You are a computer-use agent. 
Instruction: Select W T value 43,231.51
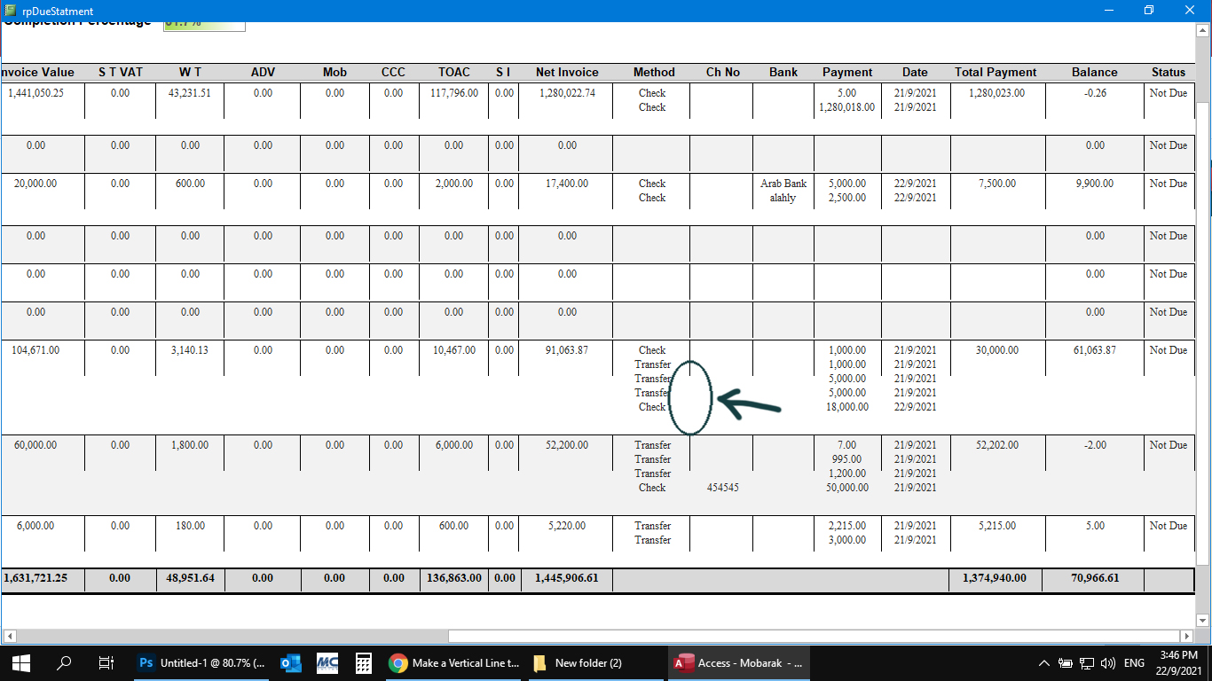click(x=190, y=92)
